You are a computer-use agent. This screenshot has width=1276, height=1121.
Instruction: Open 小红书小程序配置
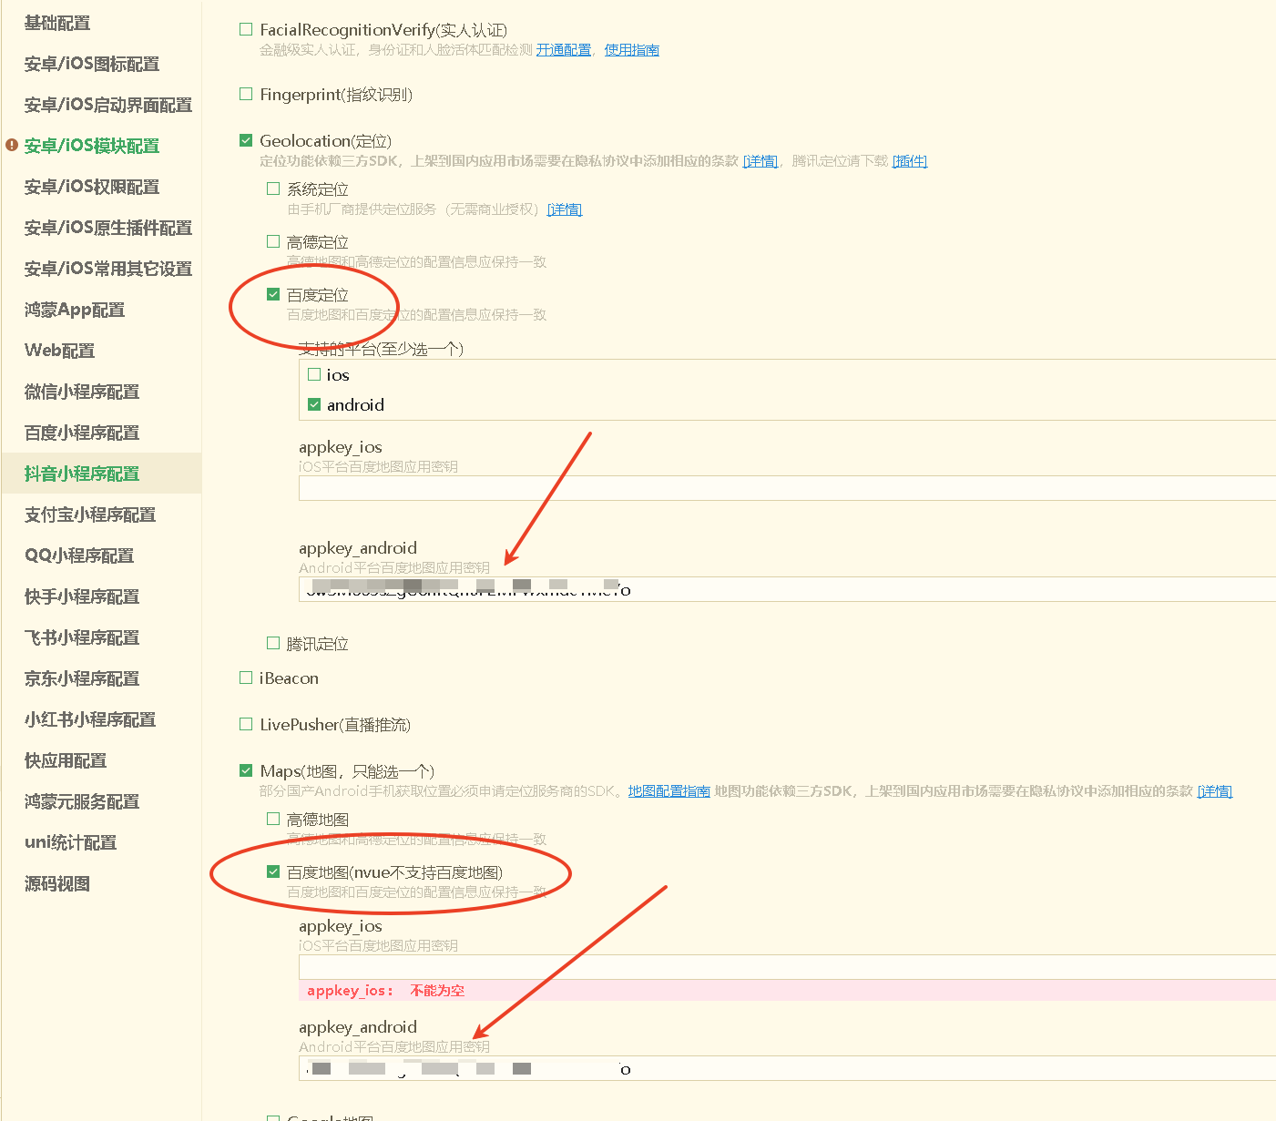click(x=90, y=719)
